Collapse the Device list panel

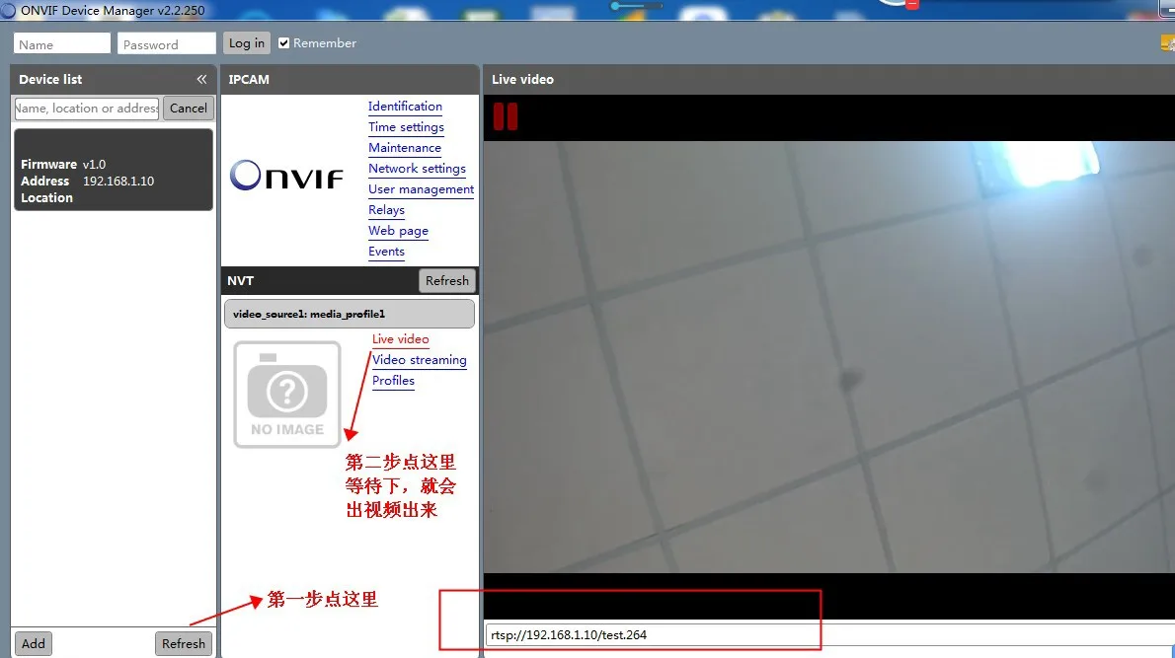200,79
